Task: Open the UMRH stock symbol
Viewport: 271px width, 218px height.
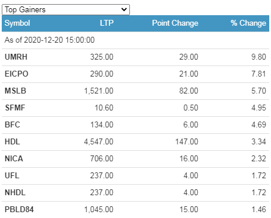Action: tap(16, 57)
